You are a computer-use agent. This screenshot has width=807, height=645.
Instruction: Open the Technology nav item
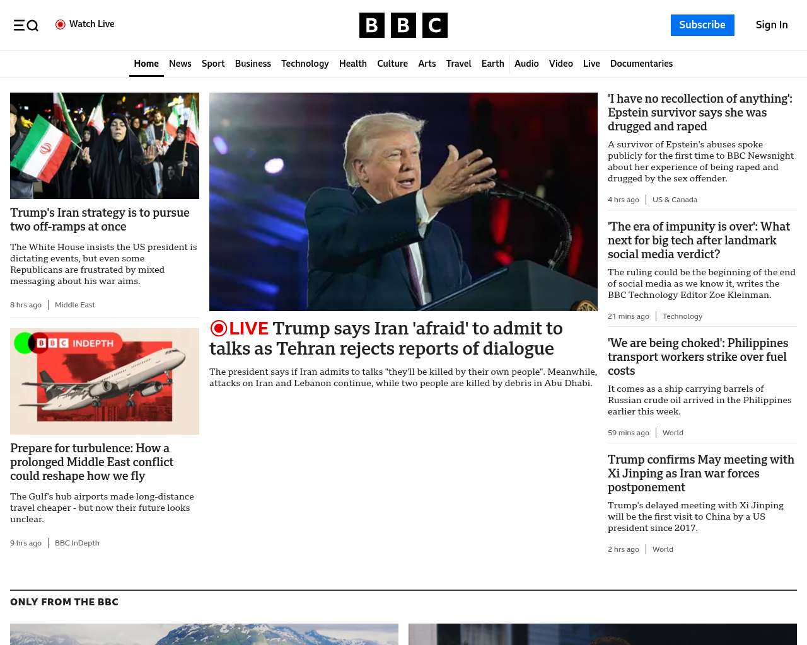(x=305, y=64)
